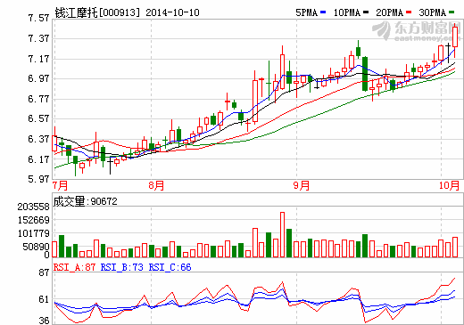The width and height of the screenshot is (464, 325).
Task: Click the 7.17 price axis label
Action: click(38, 59)
